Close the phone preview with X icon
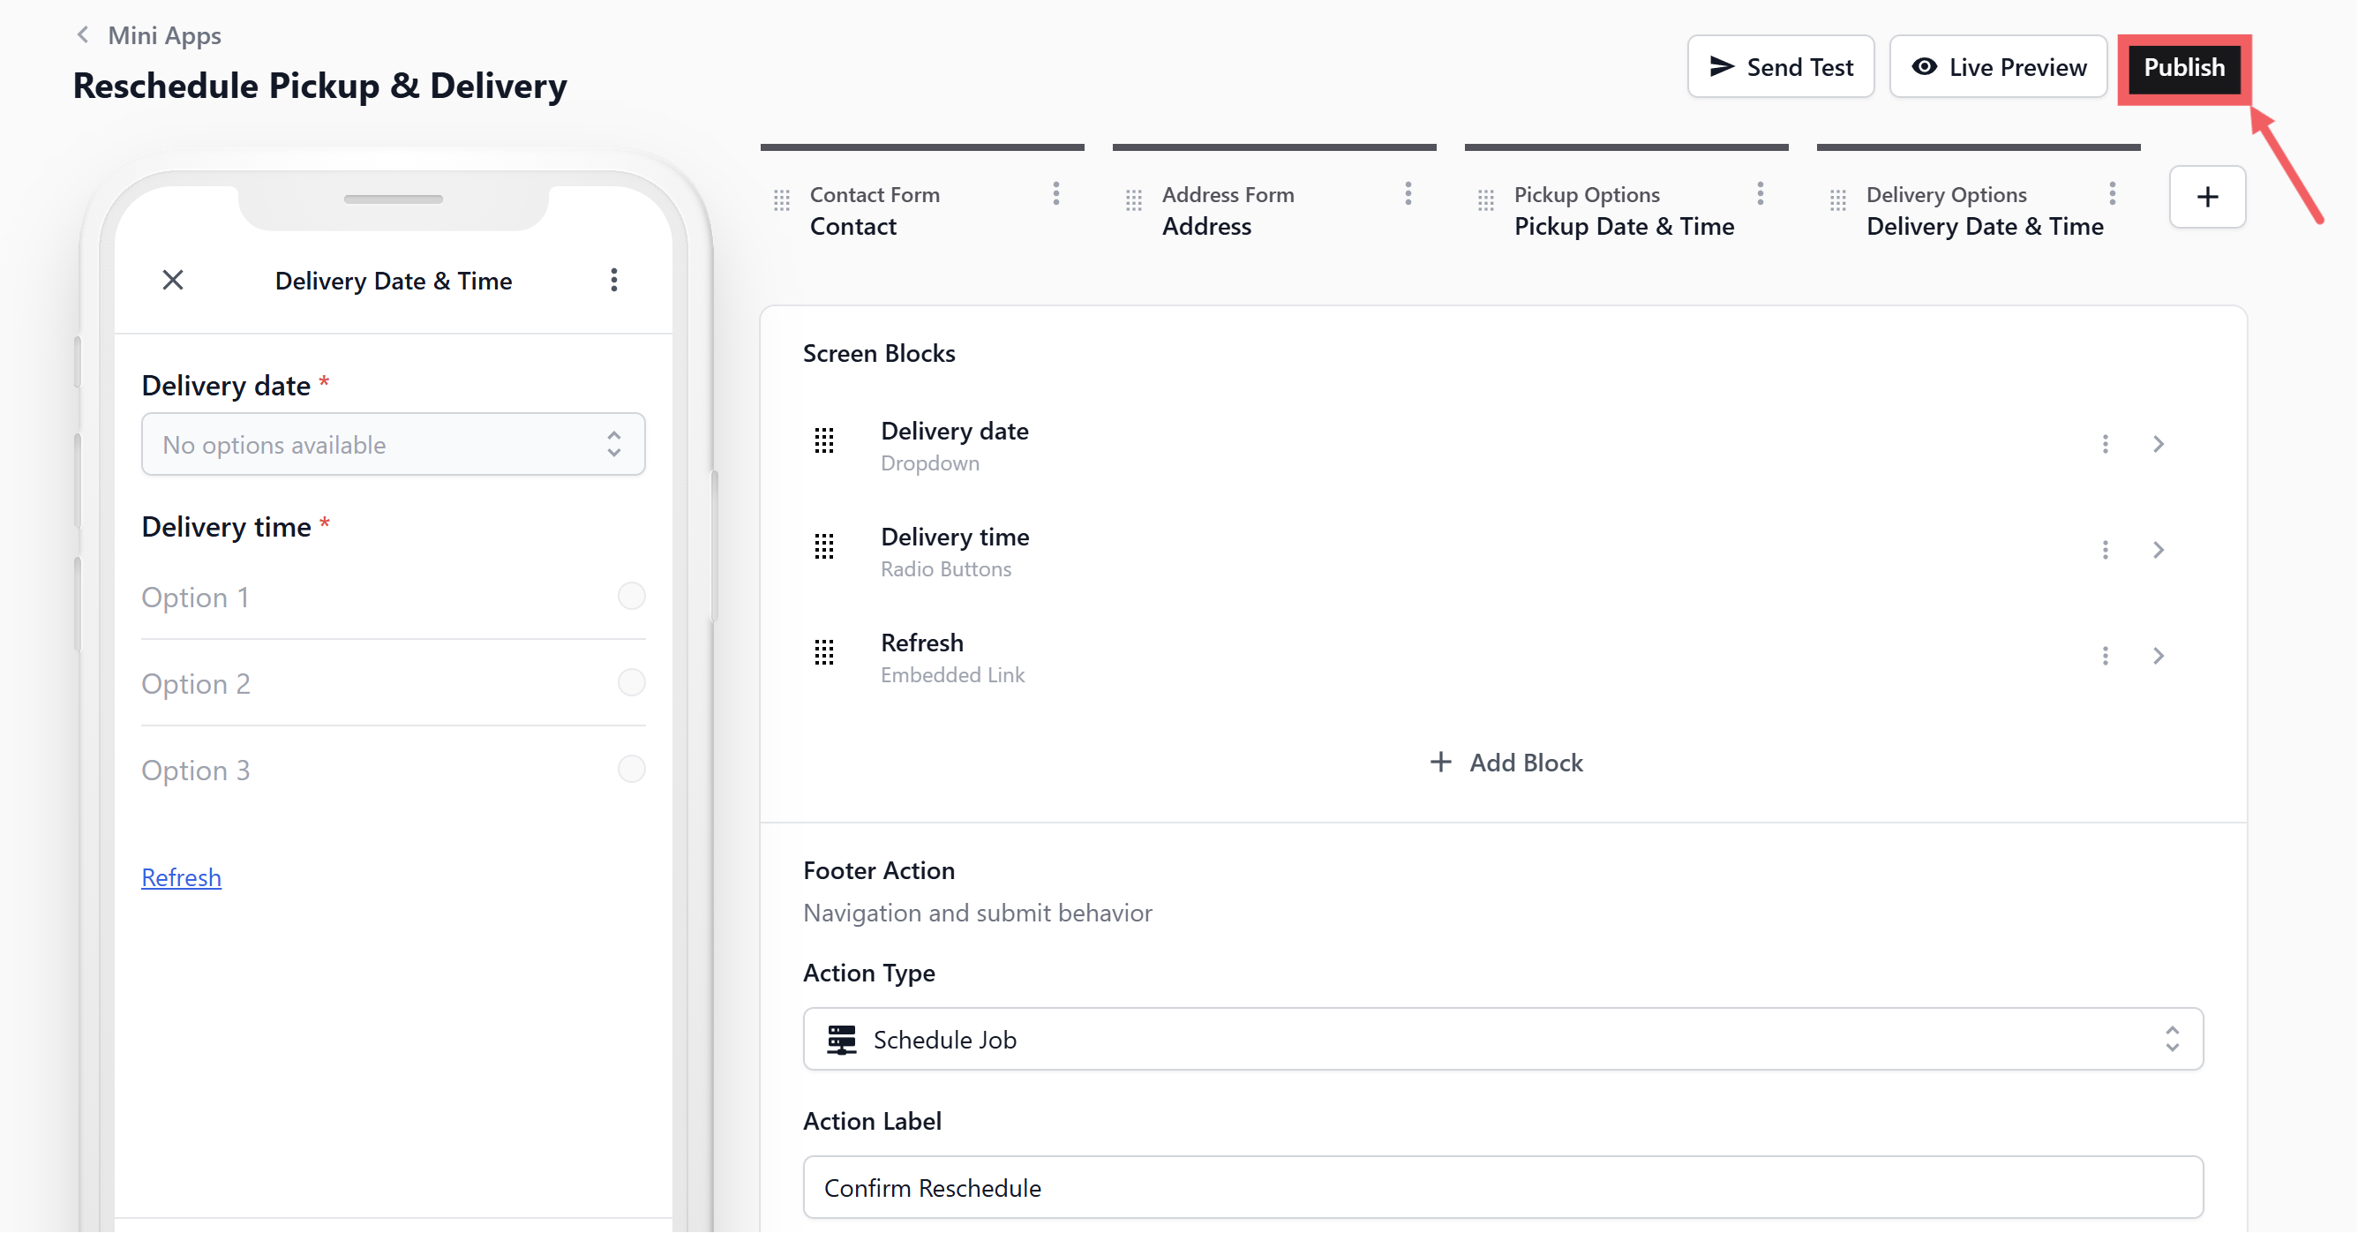Image resolution: width=2358 pixels, height=1233 pixels. pyautogui.click(x=173, y=280)
